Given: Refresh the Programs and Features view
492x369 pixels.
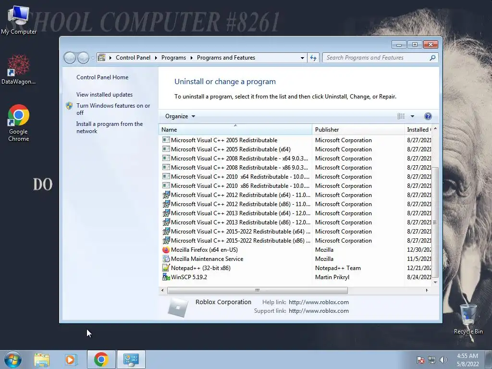Looking at the screenshot, I should [x=313, y=58].
